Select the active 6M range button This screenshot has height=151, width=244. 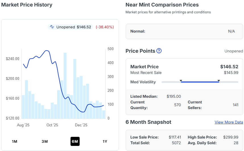75,141
